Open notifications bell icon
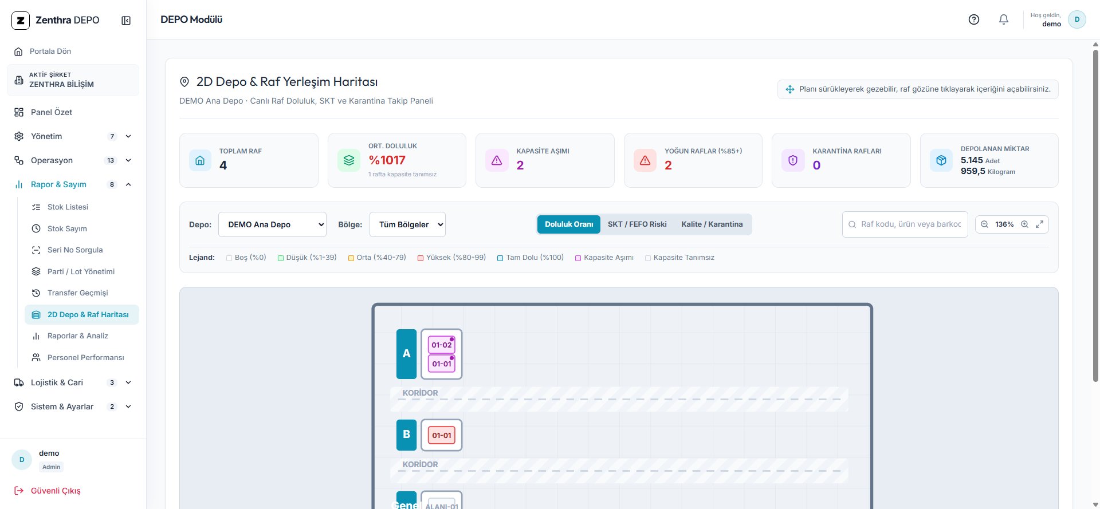This screenshot has height=509, width=1100. point(1004,19)
